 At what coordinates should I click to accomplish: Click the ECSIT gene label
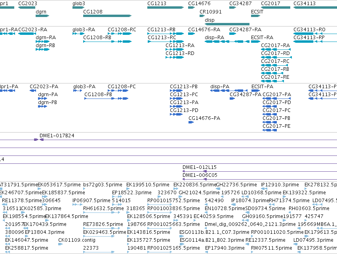point(257,12)
